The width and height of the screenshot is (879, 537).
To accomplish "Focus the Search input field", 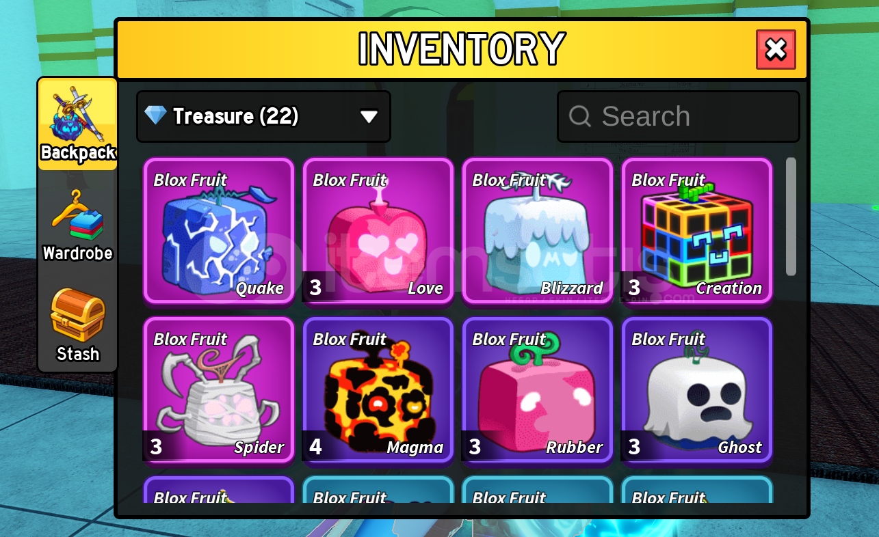I will tap(678, 117).
